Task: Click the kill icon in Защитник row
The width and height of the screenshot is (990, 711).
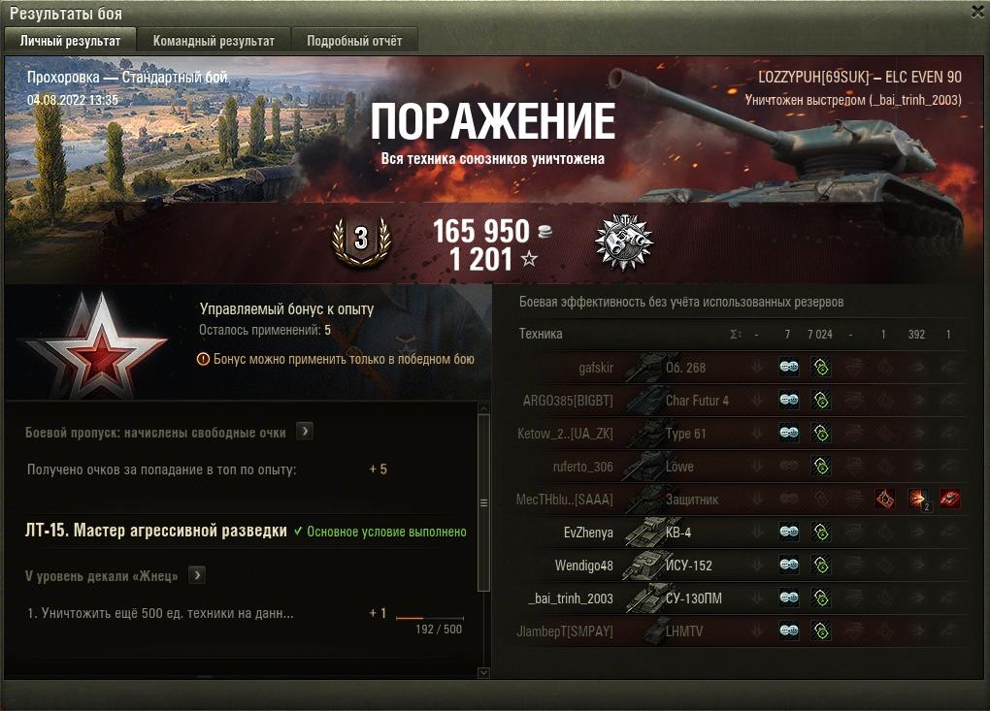Action: [949, 499]
